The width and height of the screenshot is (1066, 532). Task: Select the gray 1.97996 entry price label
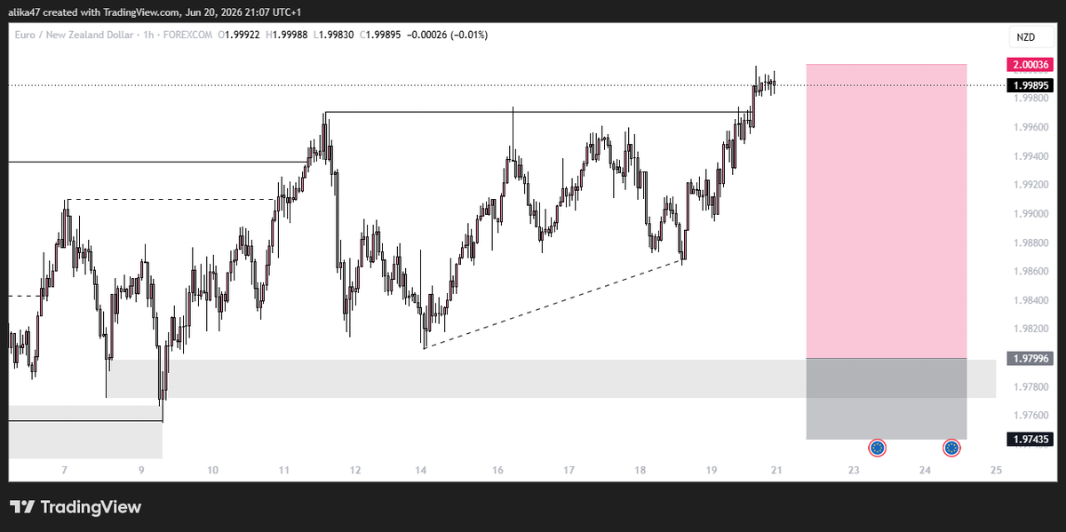tap(1030, 358)
